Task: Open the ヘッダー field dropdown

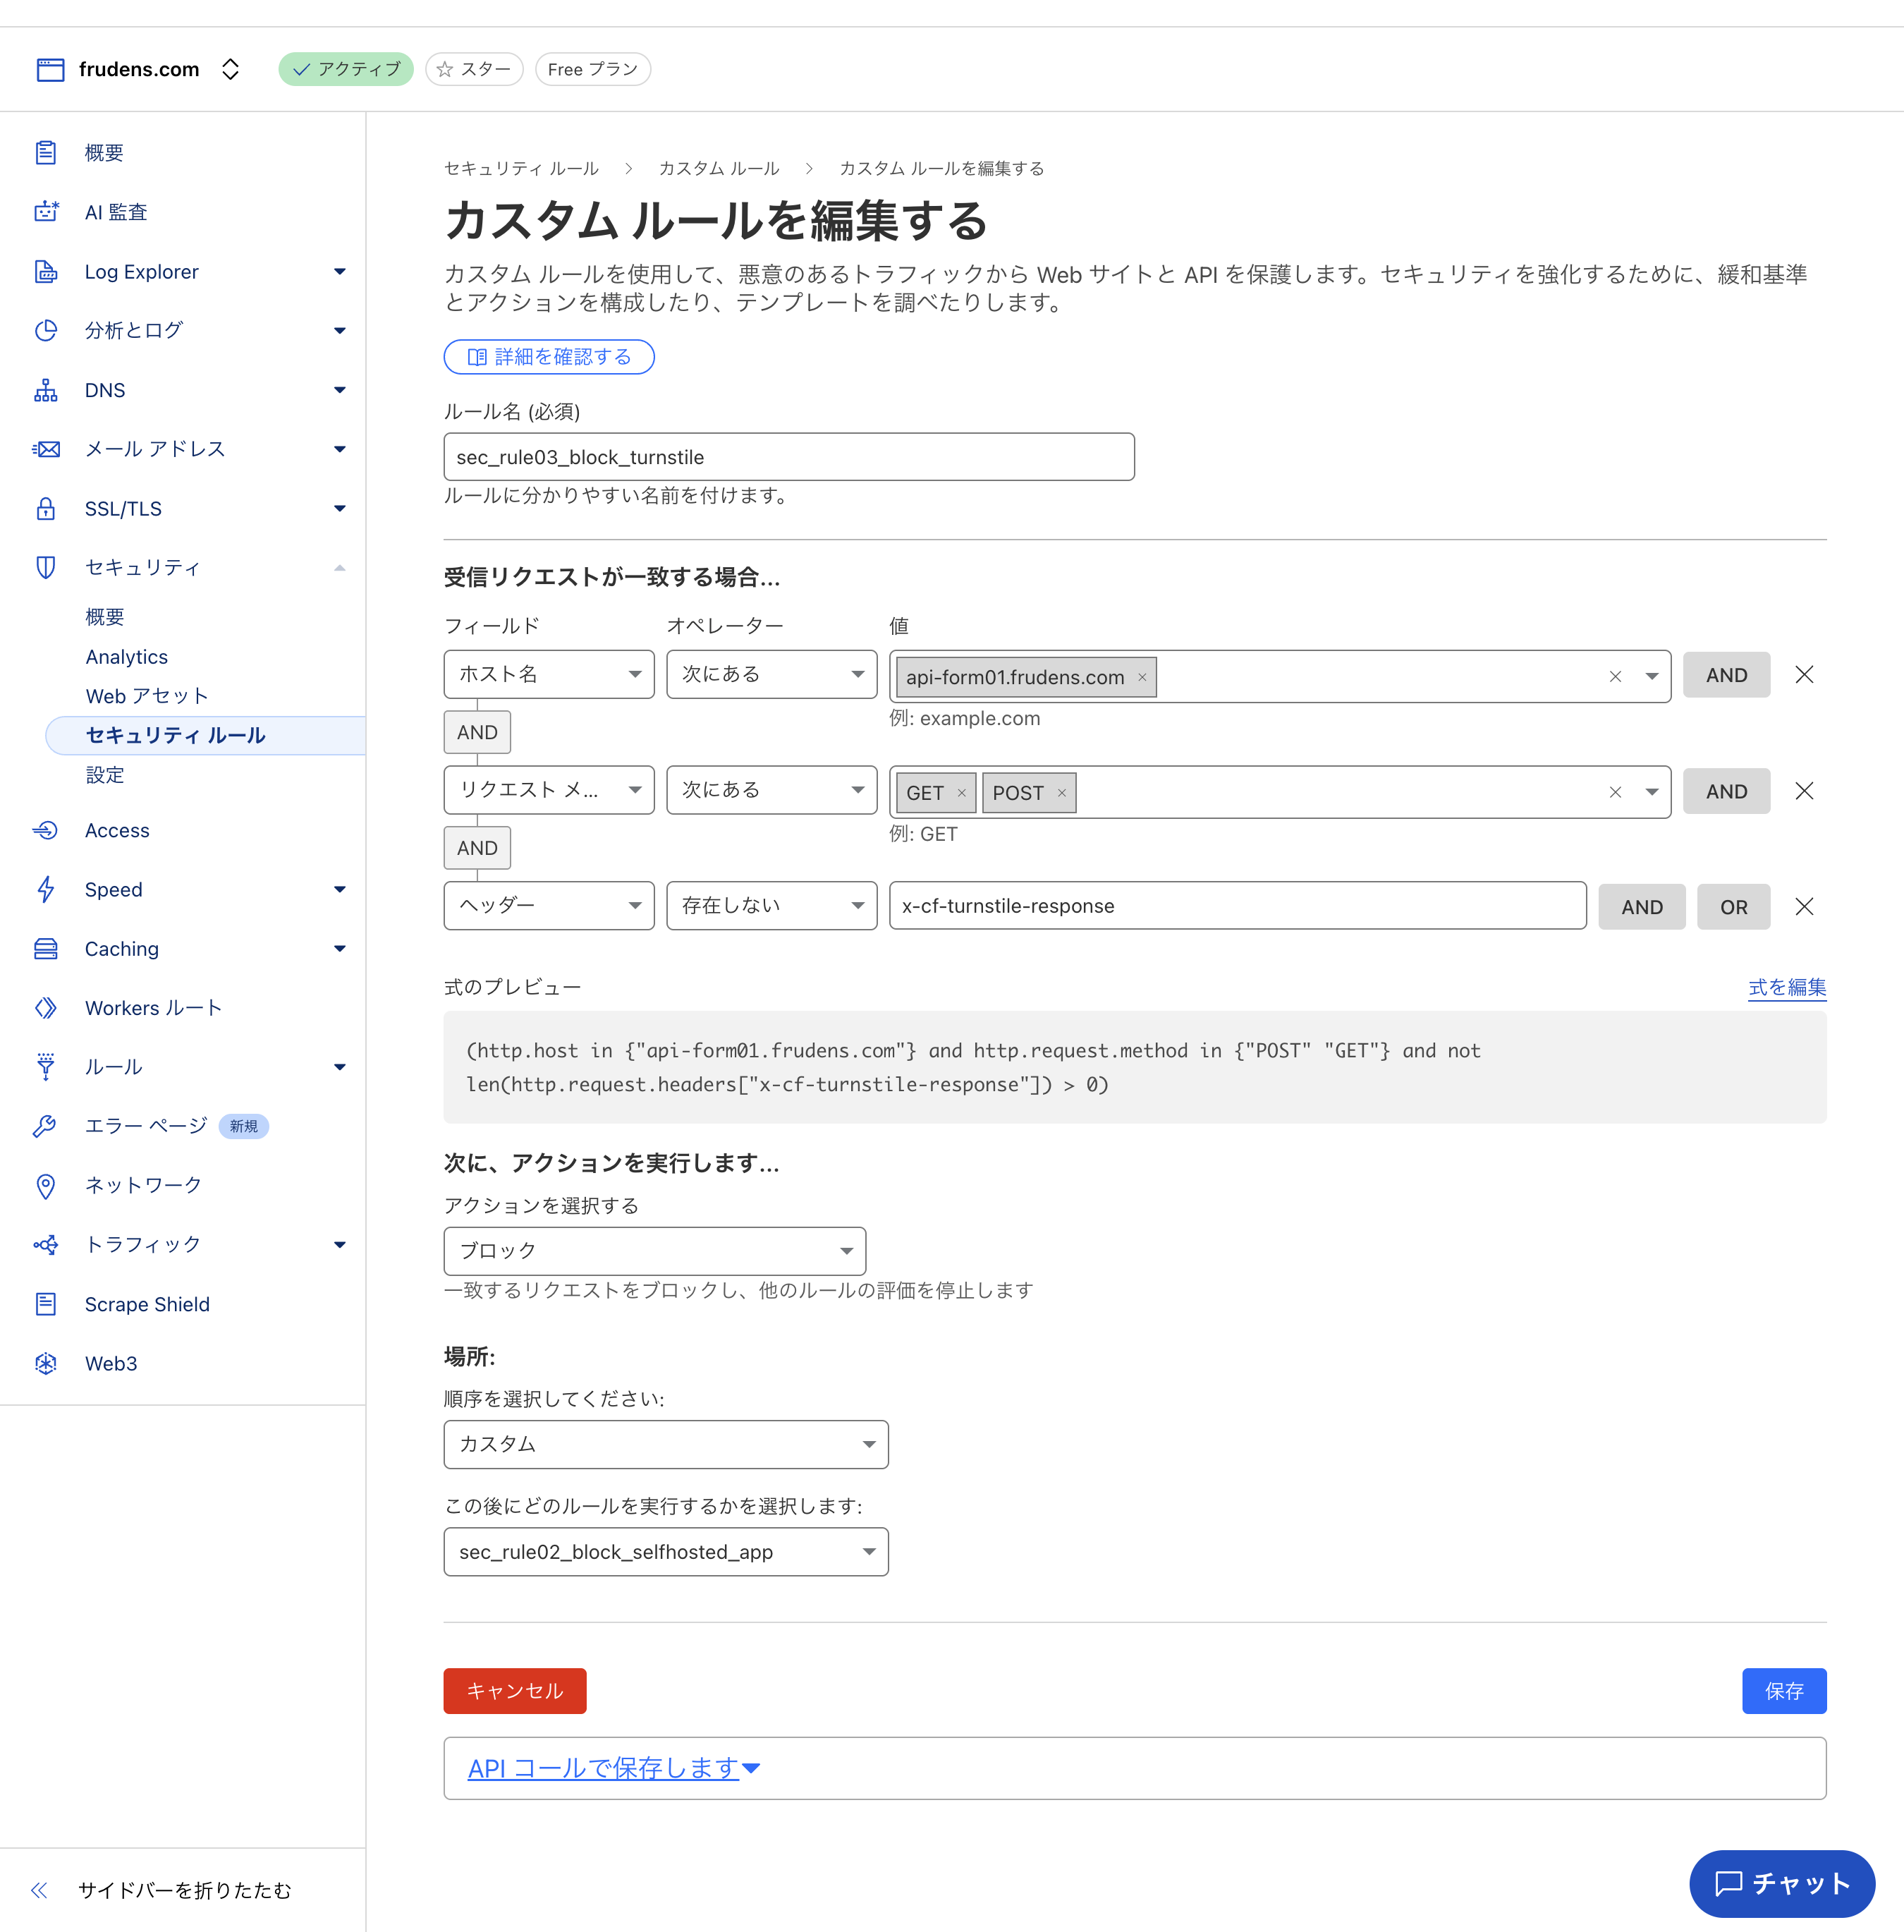Action: click(x=549, y=905)
